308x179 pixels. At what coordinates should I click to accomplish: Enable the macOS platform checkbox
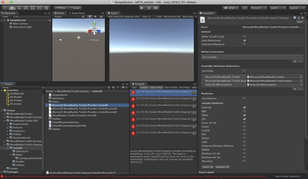tap(244, 130)
